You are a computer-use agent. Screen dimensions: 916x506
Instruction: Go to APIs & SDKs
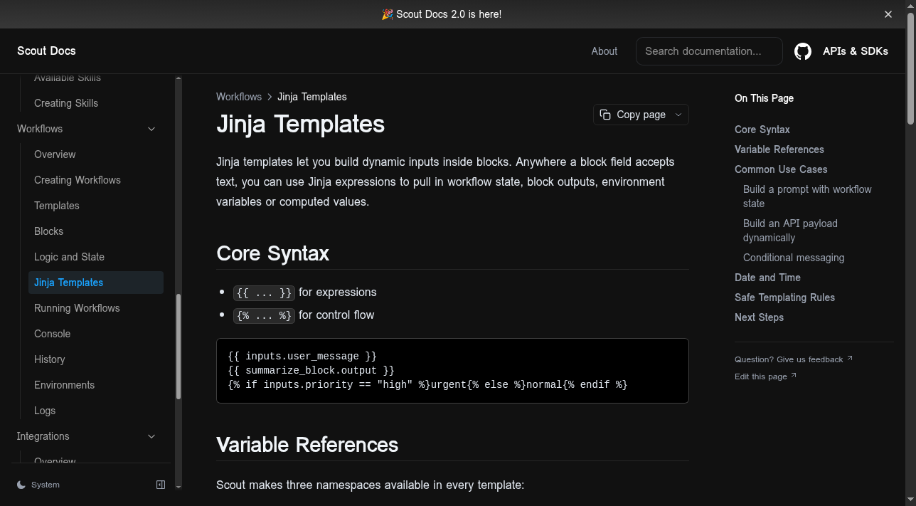pos(856,51)
